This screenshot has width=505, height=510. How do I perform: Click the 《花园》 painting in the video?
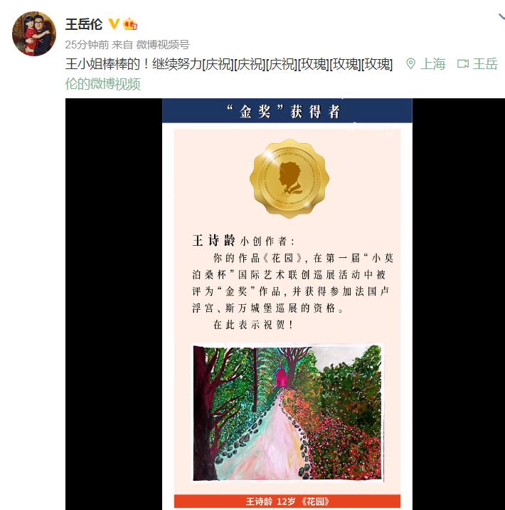[288, 412]
